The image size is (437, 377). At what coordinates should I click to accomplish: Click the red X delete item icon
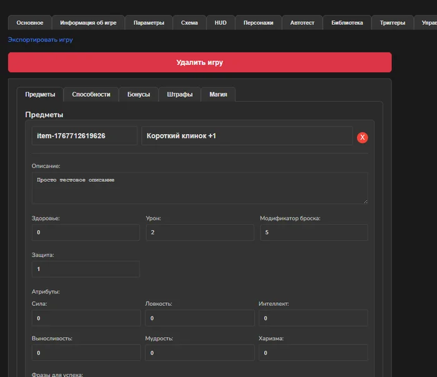click(362, 137)
